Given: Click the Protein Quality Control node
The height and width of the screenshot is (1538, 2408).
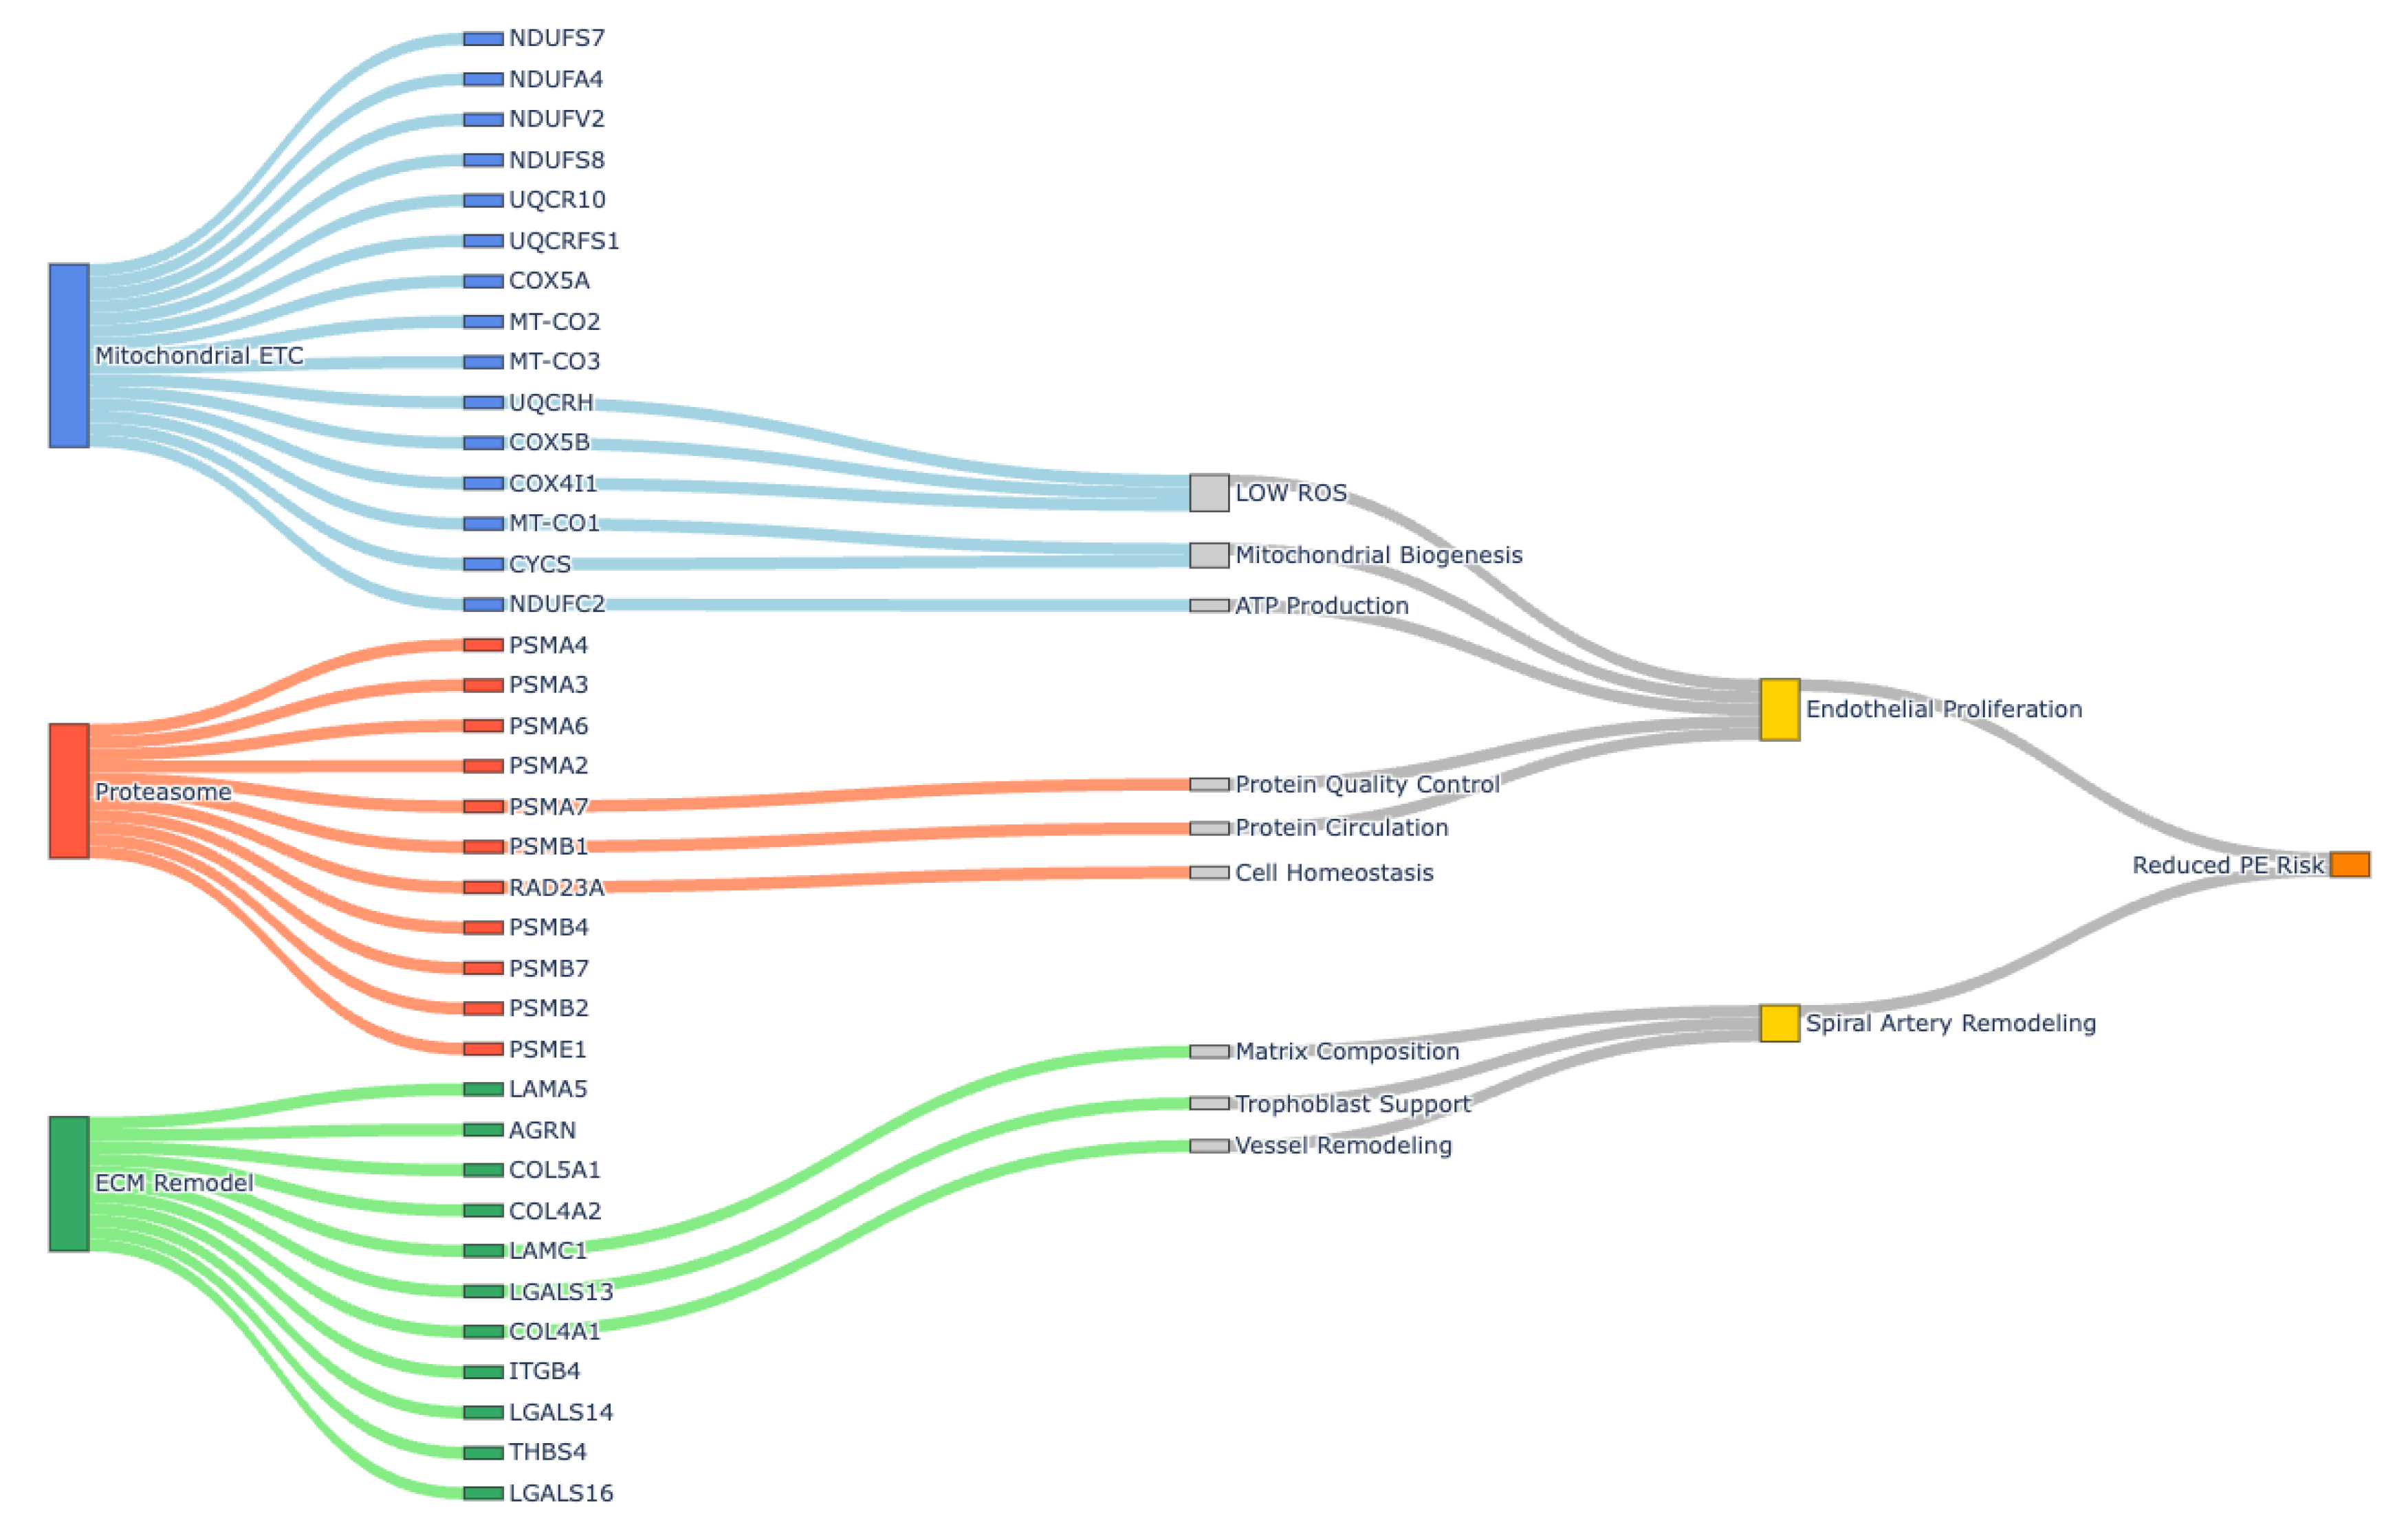Looking at the screenshot, I should 1209,784.
